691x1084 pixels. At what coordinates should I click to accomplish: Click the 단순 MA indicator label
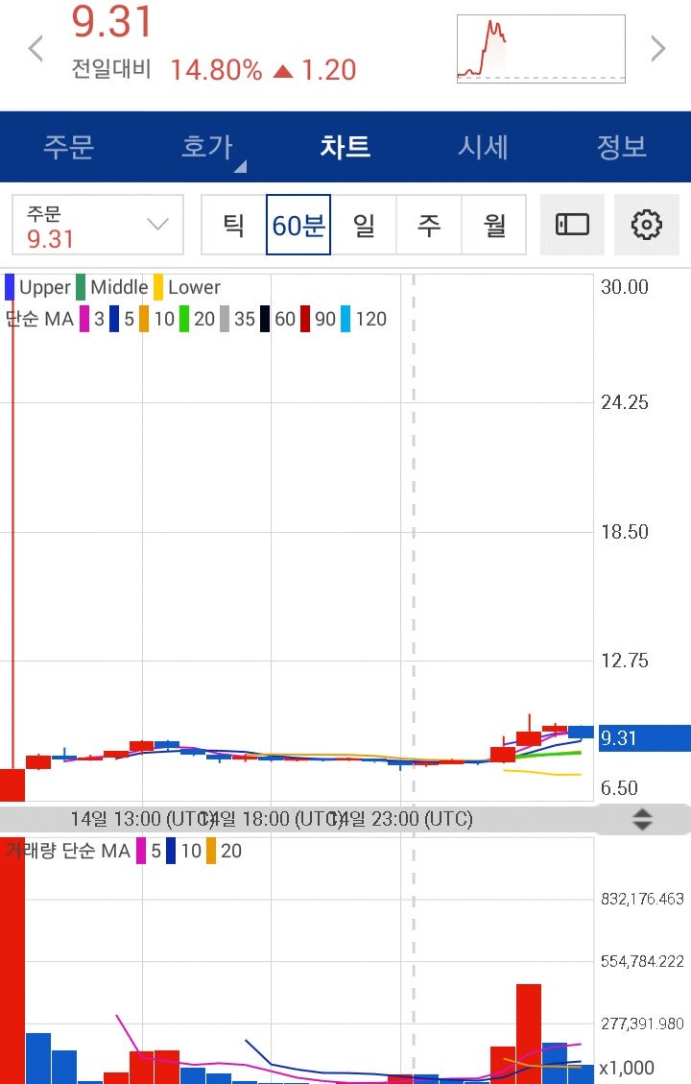(x=39, y=319)
